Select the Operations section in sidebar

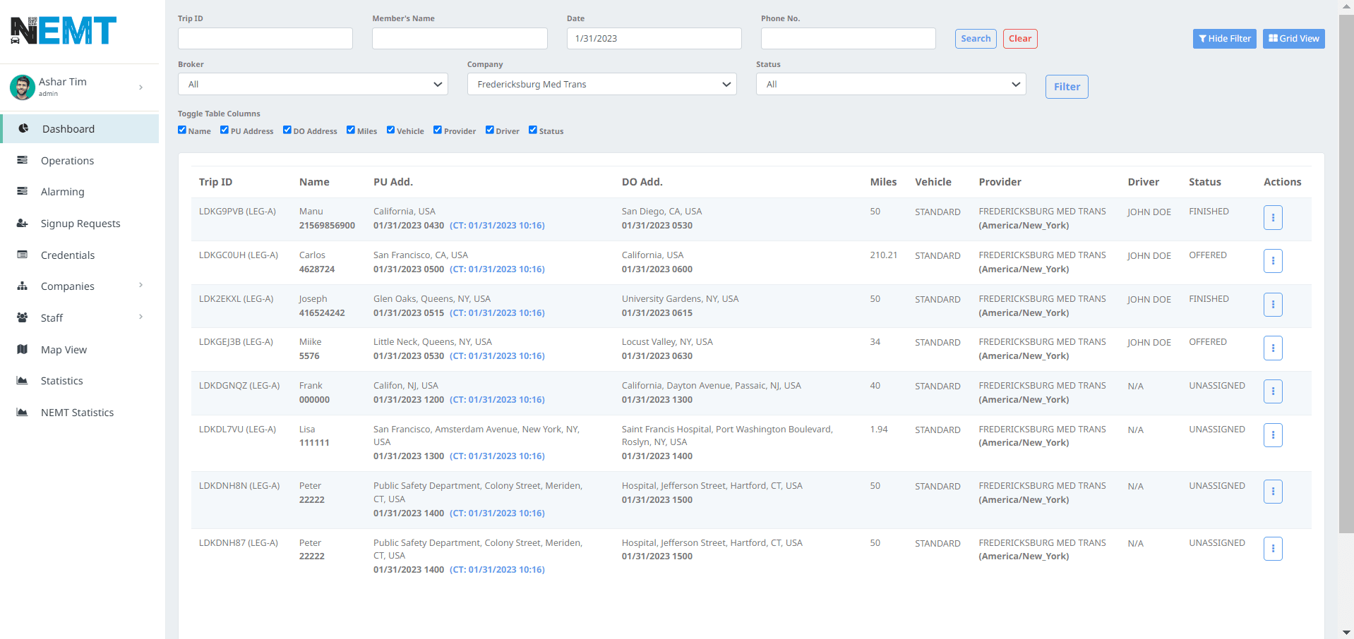point(67,160)
